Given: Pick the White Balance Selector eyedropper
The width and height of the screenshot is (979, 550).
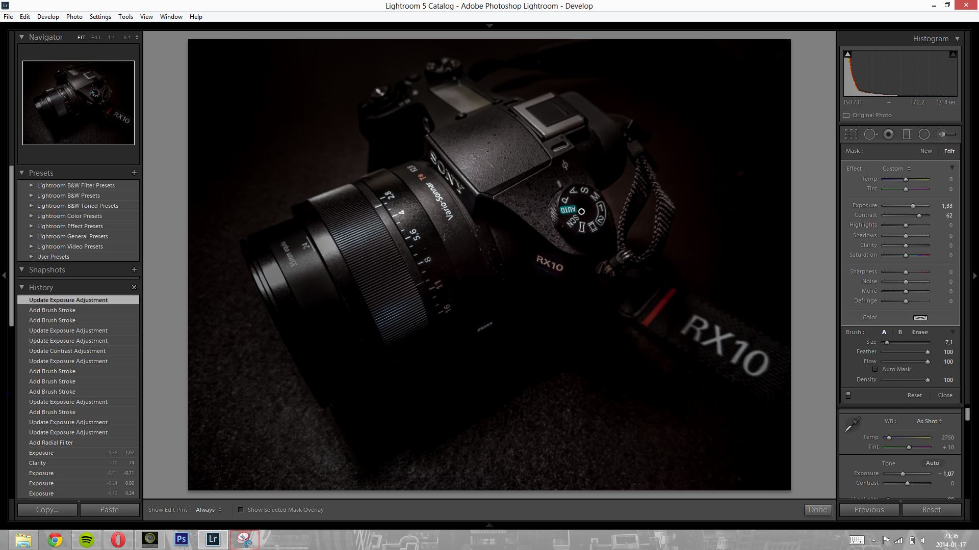Looking at the screenshot, I should [x=853, y=424].
